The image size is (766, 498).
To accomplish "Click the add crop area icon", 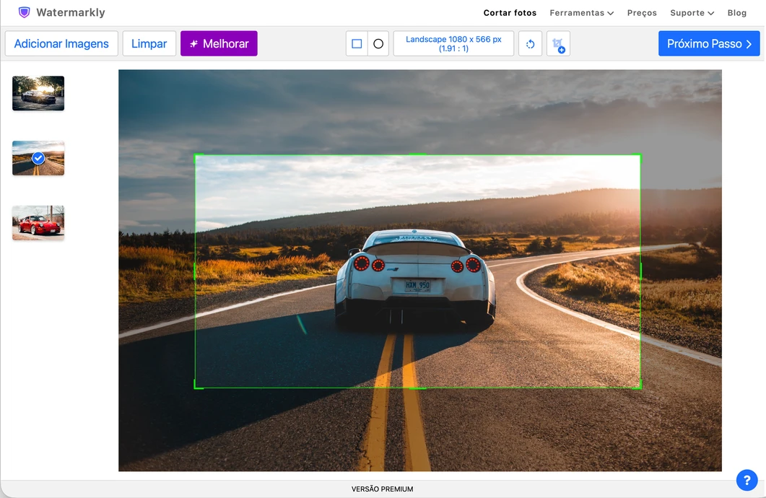I will pos(558,43).
